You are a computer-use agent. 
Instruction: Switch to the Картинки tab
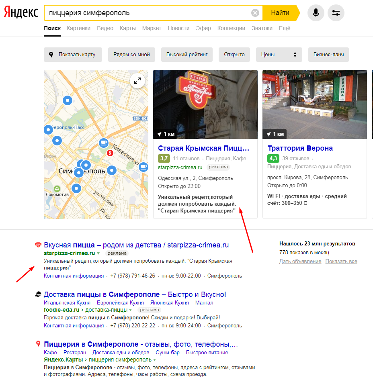click(78, 28)
